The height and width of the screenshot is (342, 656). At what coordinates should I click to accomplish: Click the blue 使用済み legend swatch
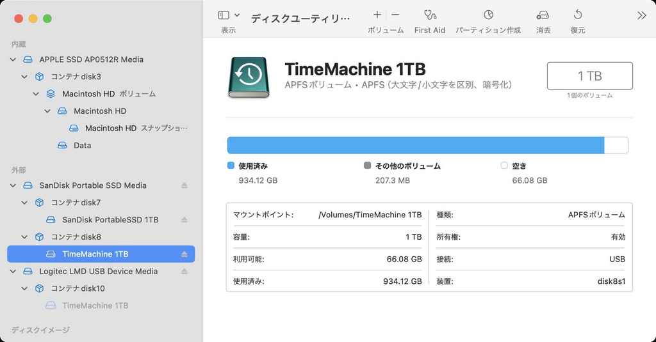point(231,166)
